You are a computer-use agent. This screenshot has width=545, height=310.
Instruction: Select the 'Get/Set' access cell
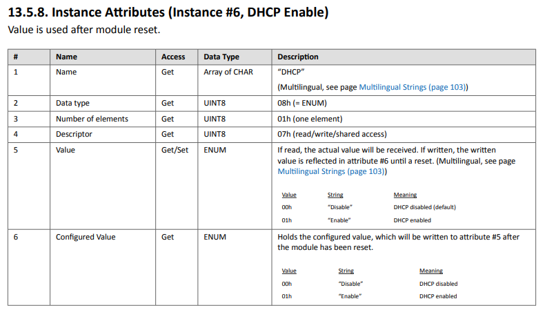(175, 149)
